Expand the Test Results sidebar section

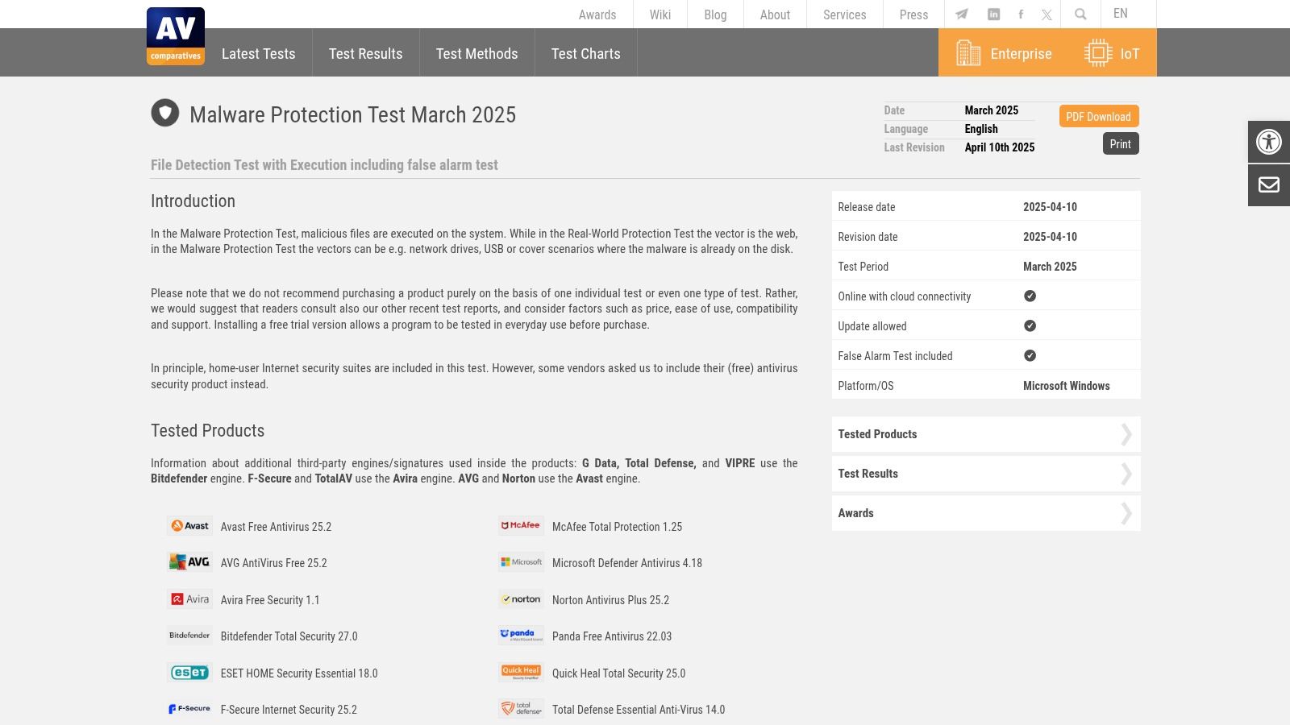tap(986, 474)
